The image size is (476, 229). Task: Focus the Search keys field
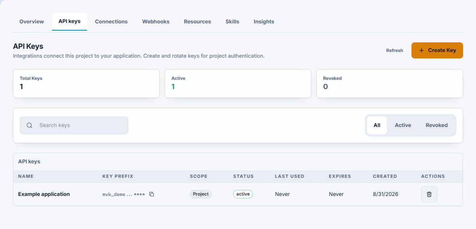74,125
